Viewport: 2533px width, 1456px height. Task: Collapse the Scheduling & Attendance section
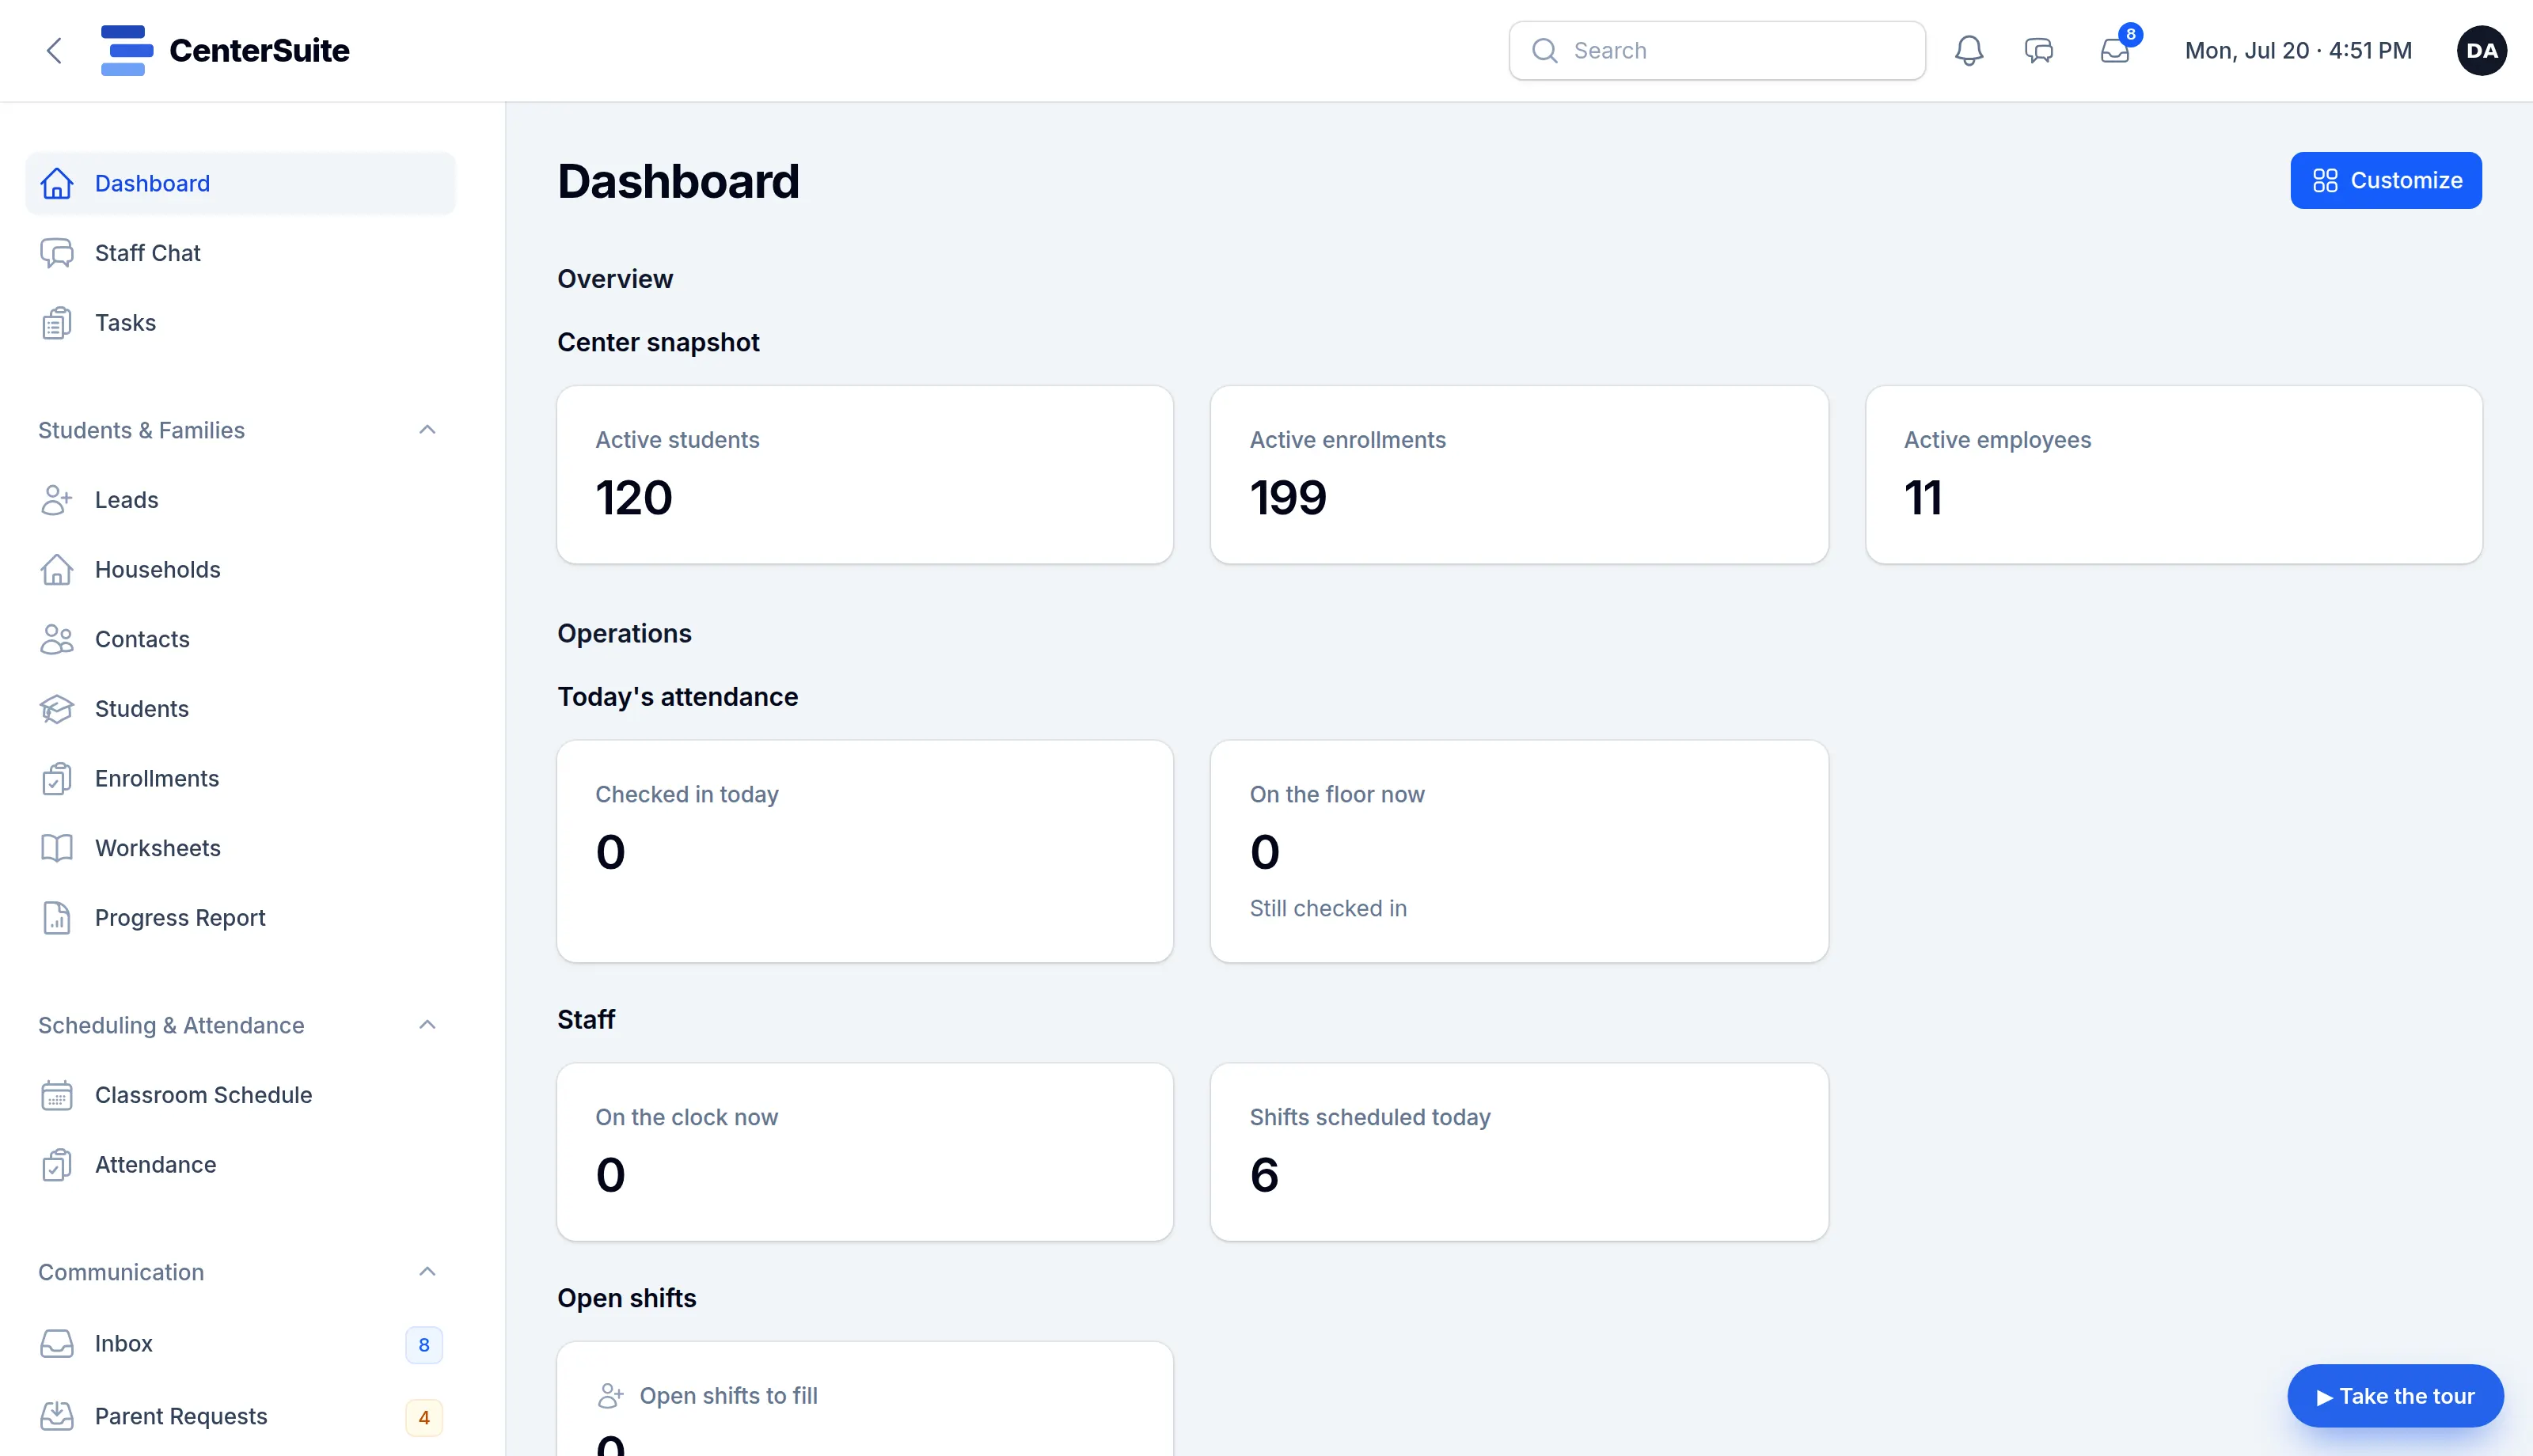point(427,1025)
